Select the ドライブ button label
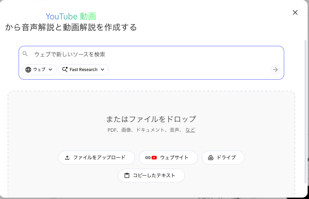Image resolution: width=309 pixels, height=199 pixels. click(226, 158)
